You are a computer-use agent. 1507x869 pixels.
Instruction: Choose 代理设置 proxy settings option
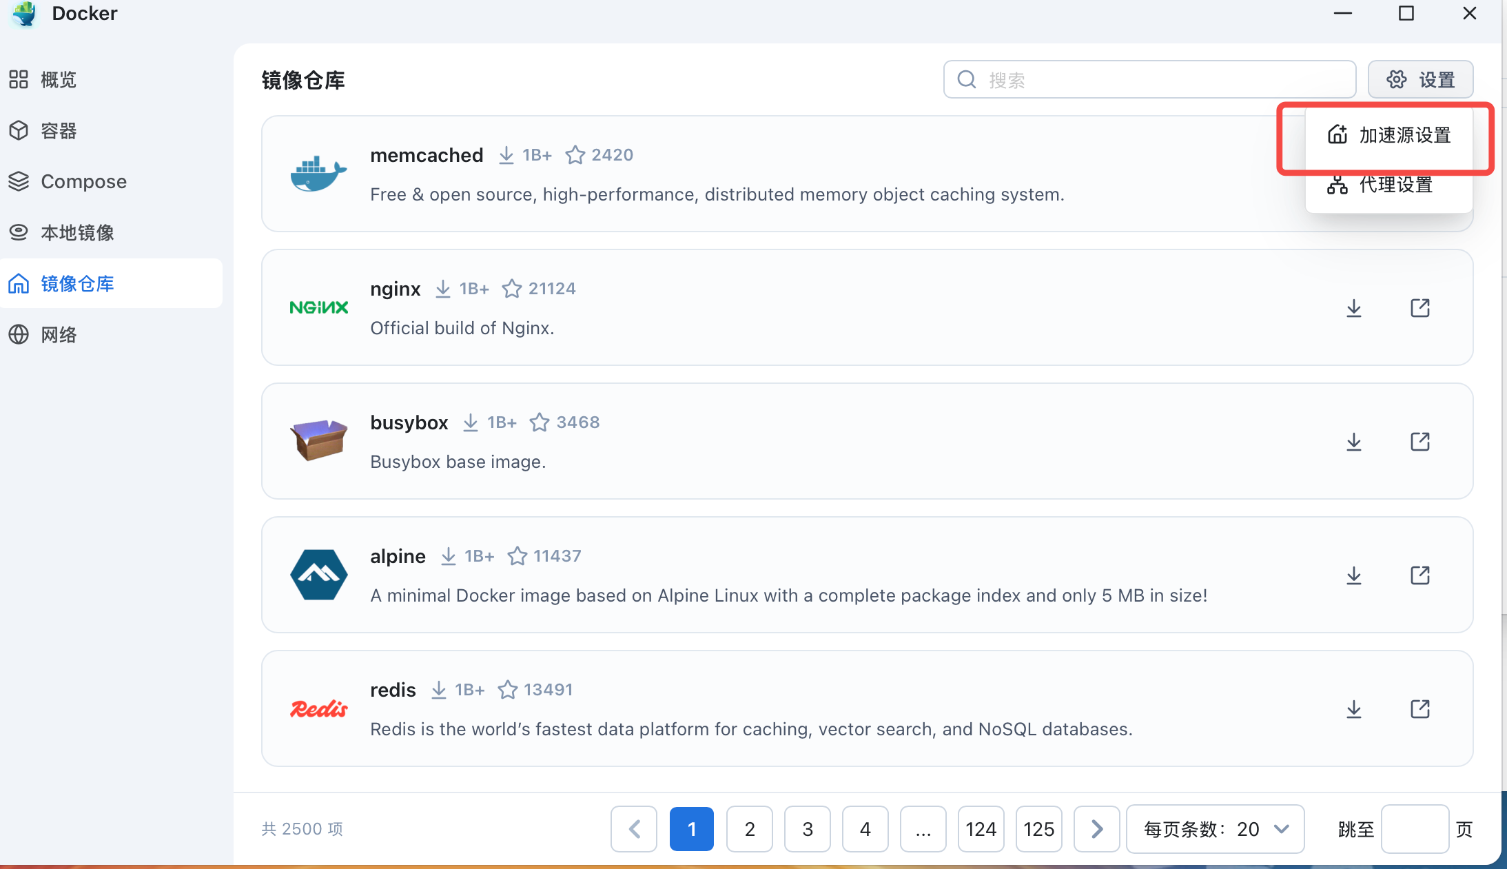coord(1395,185)
